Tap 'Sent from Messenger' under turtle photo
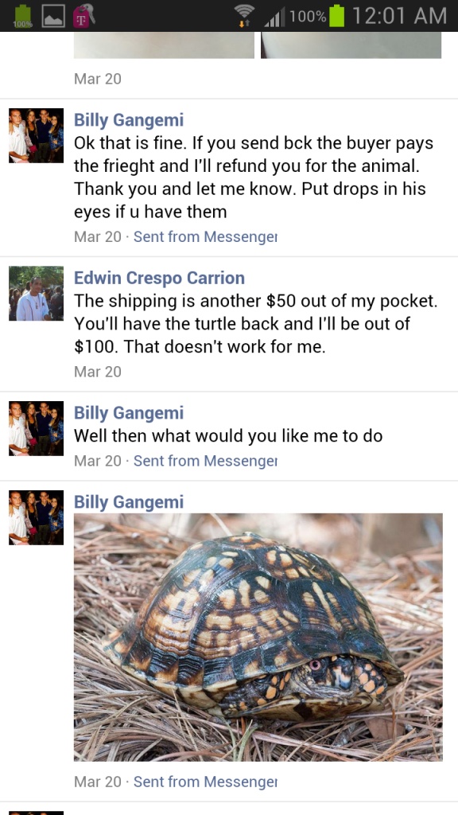This screenshot has height=815, width=458. (205, 782)
